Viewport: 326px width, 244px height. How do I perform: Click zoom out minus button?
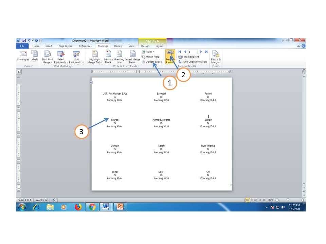277,200
